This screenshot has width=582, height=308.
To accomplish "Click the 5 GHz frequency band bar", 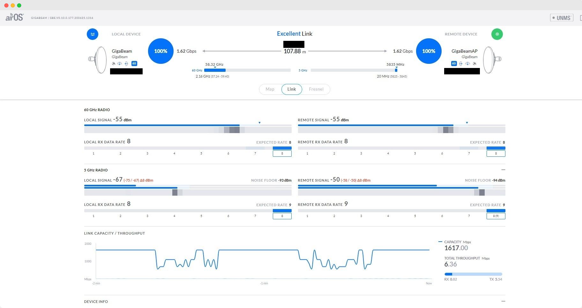I will pyautogui.click(x=354, y=70).
